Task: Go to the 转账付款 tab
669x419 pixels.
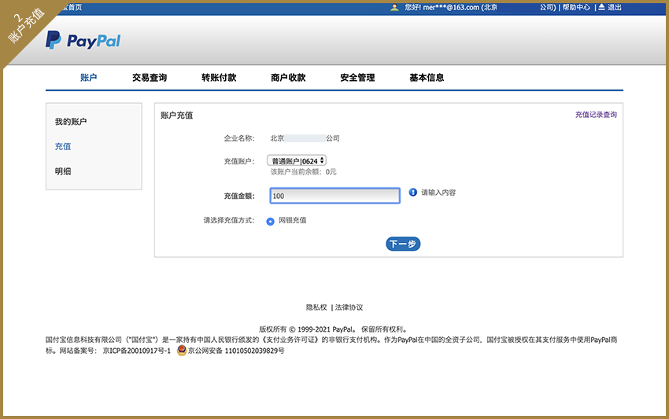Action: pyautogui.click(x=219, y=77)
